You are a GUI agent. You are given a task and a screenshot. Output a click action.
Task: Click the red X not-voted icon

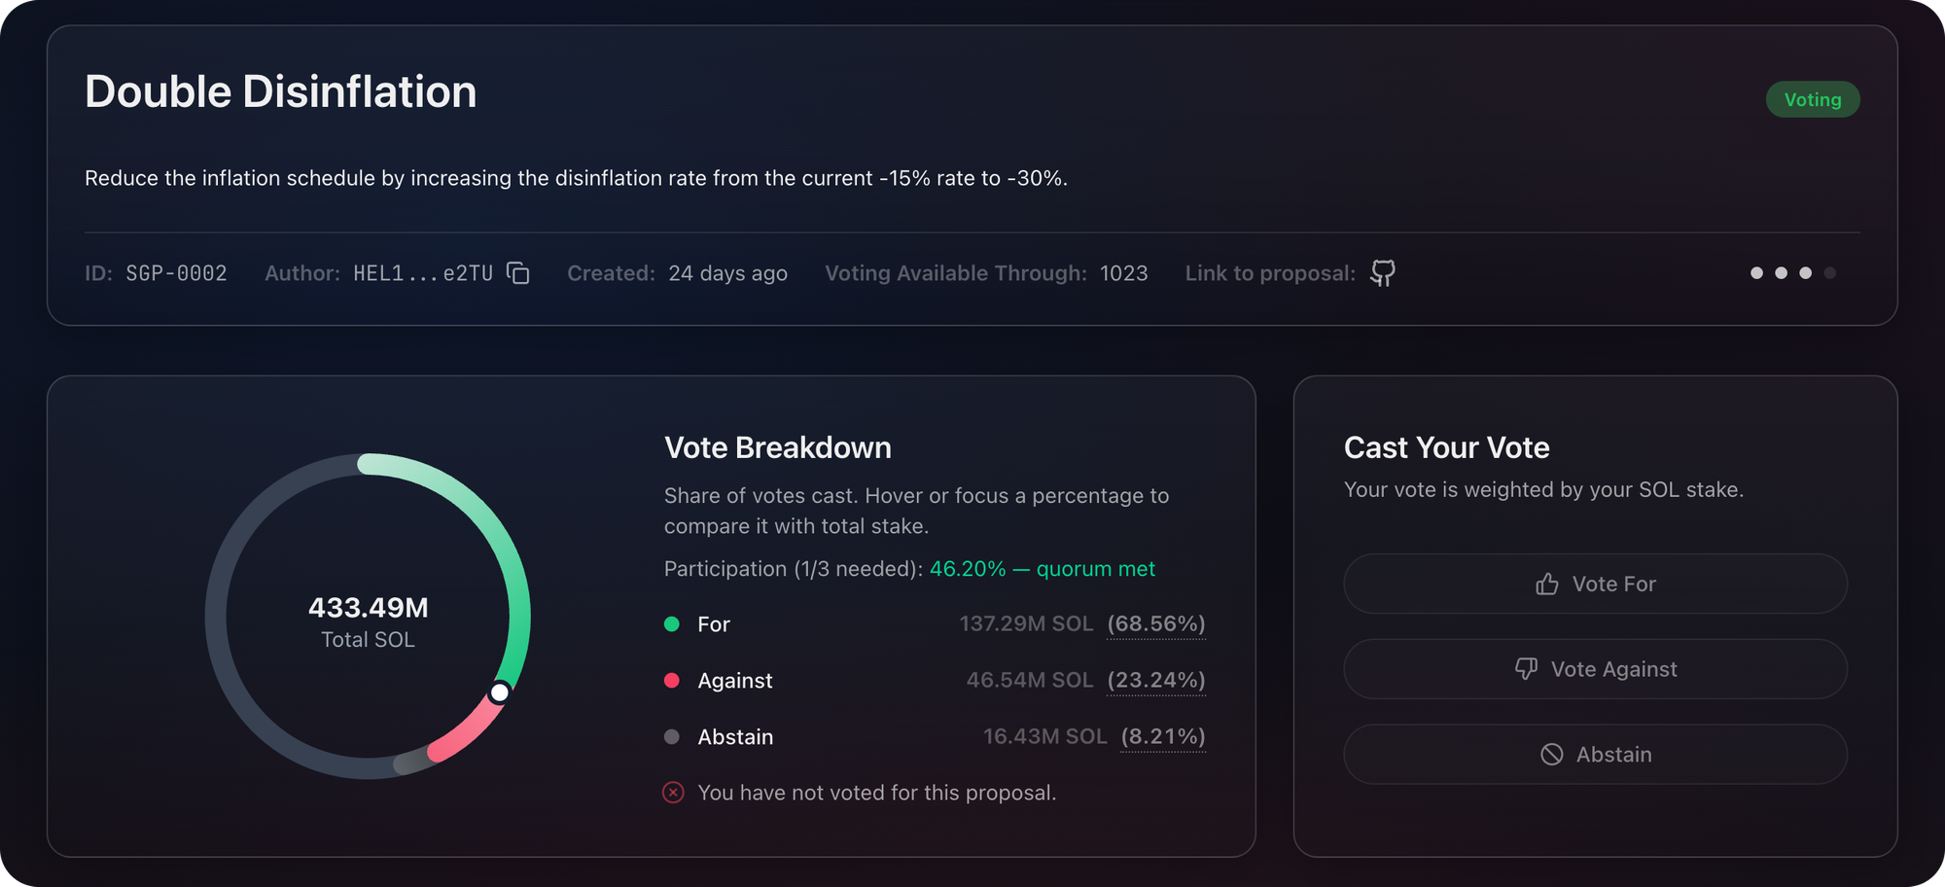pos(673,793)
